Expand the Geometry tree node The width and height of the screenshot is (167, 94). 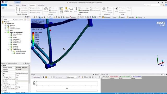[5, 25]
